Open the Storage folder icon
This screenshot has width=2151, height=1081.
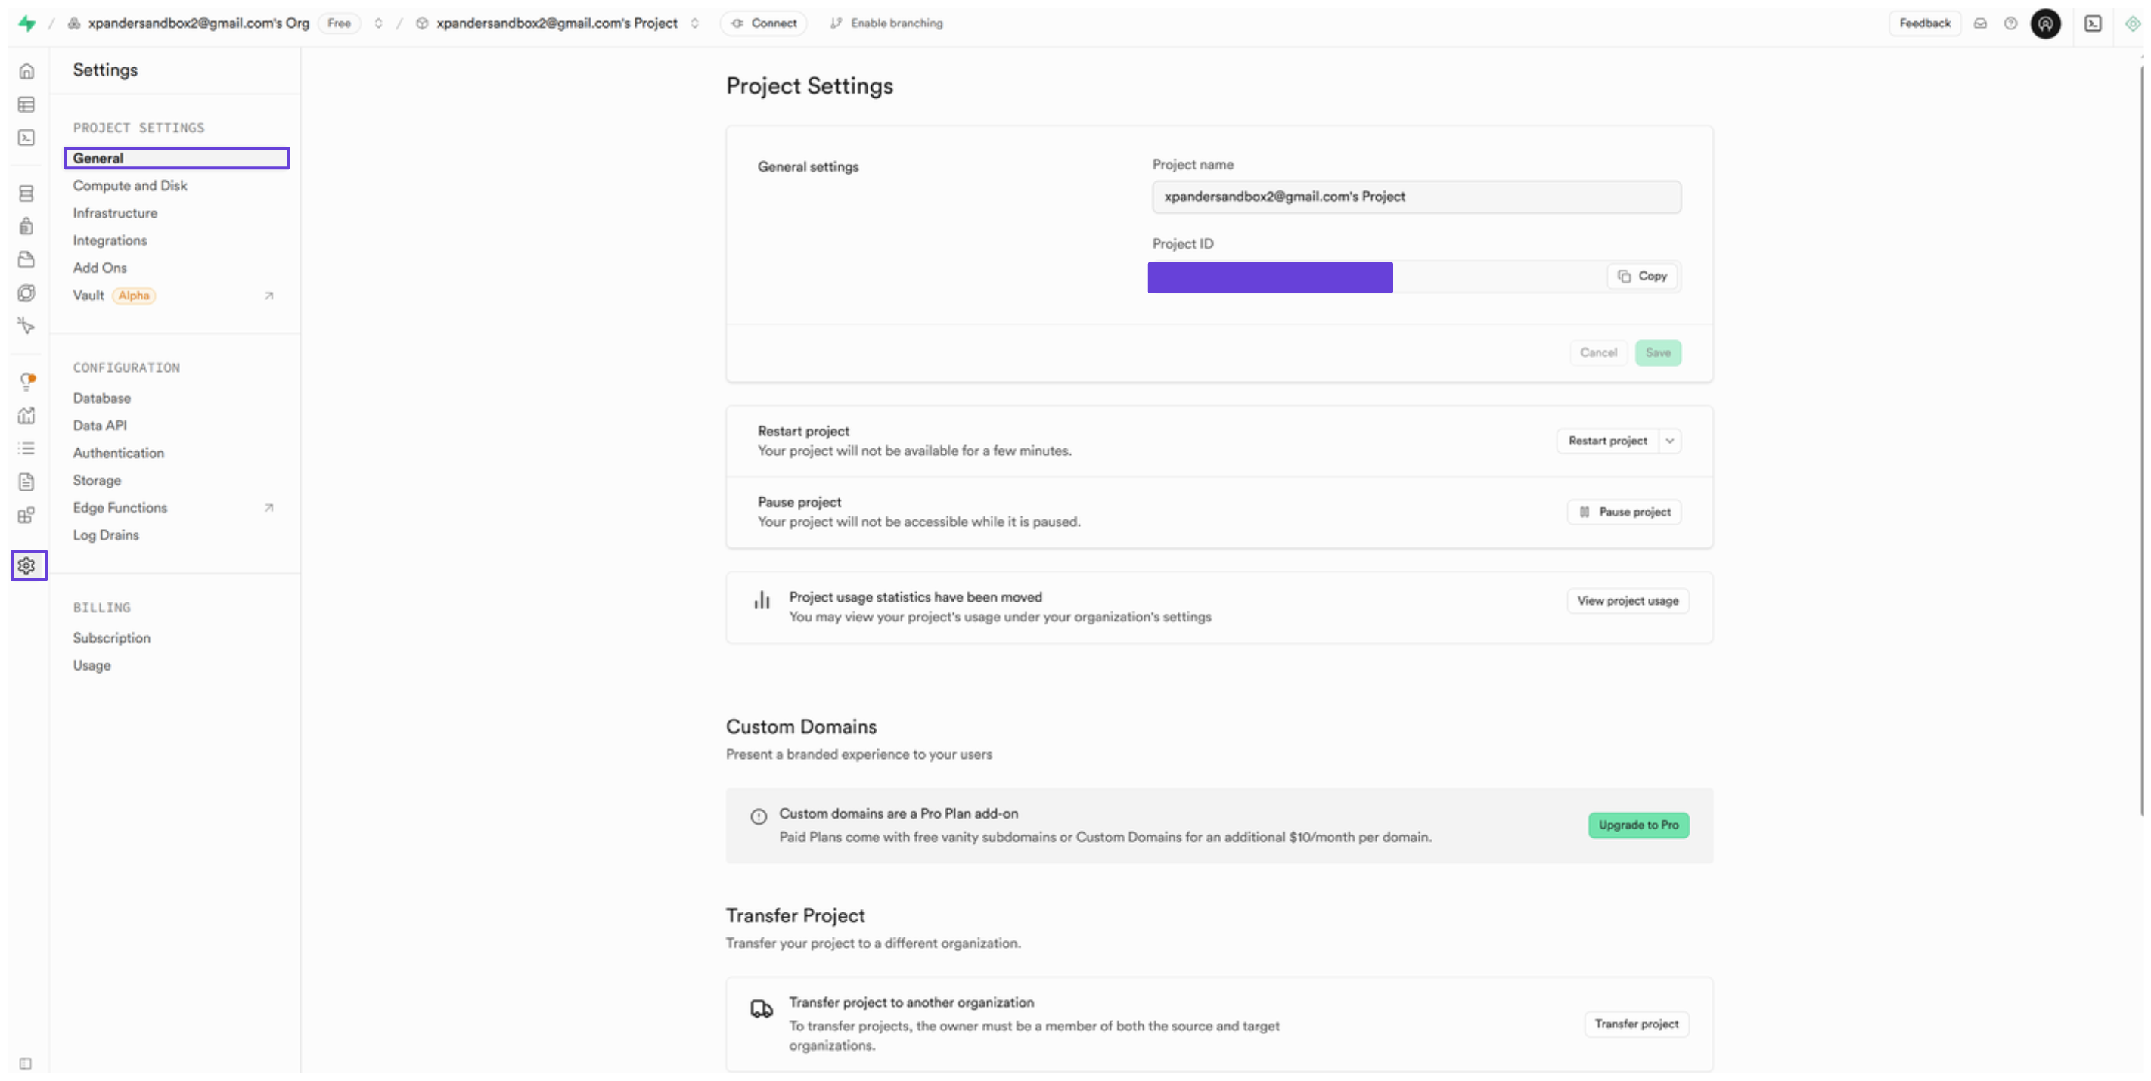click(26, 259)
